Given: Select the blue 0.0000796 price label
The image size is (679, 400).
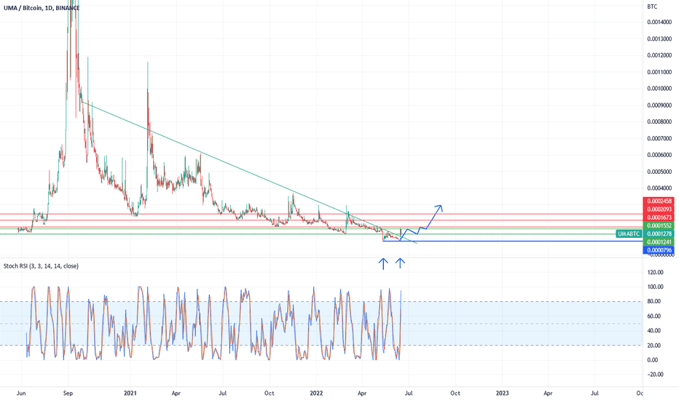Looking at the screenshot, I should click(x=659, y=250).
